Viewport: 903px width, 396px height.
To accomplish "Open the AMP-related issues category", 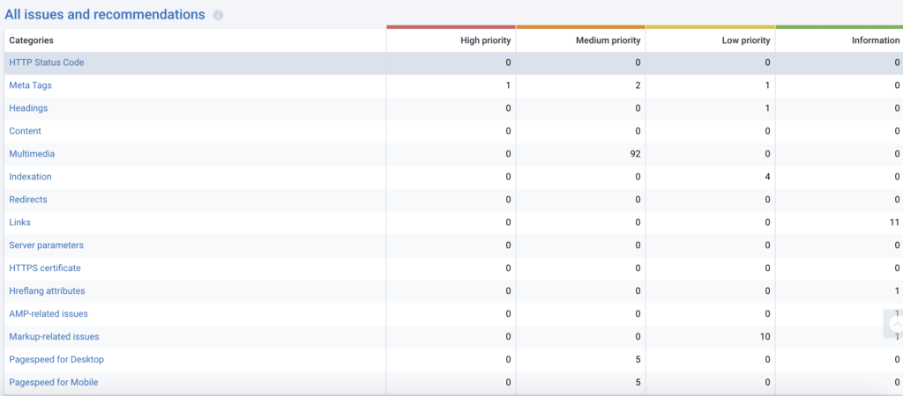I will coord(49,314).
